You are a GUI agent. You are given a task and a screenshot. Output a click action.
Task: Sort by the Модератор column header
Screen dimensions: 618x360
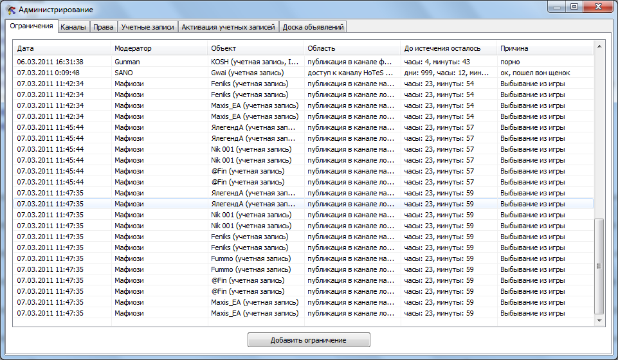pyautogui.click(x=159, y=49)
